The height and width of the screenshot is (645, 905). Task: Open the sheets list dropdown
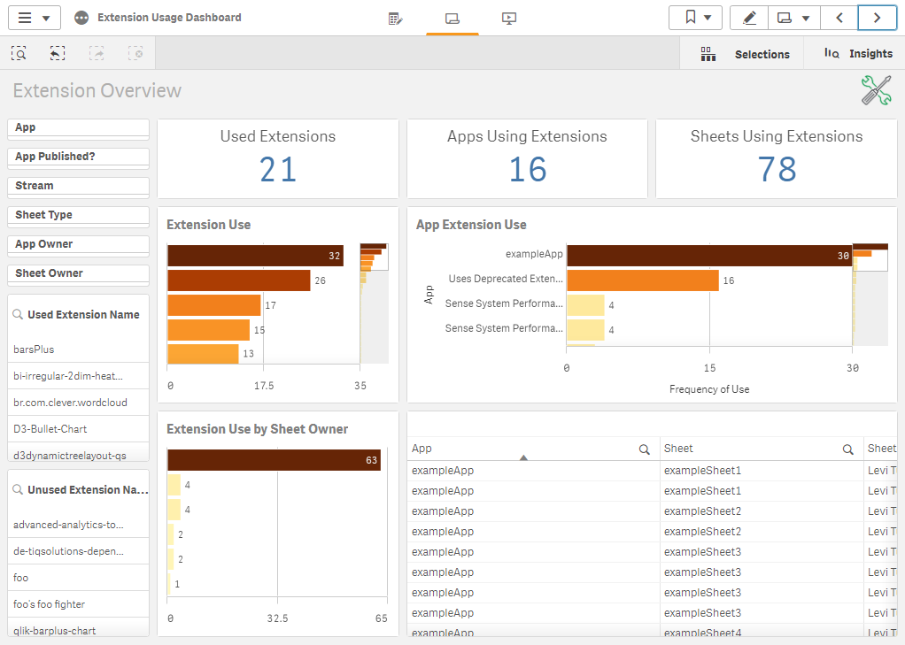793,18
